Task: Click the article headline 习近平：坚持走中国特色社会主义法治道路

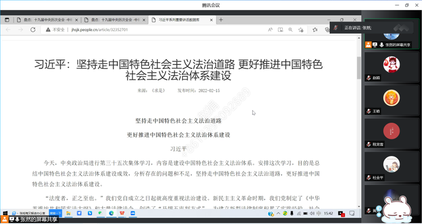Action: pos(179,70)
